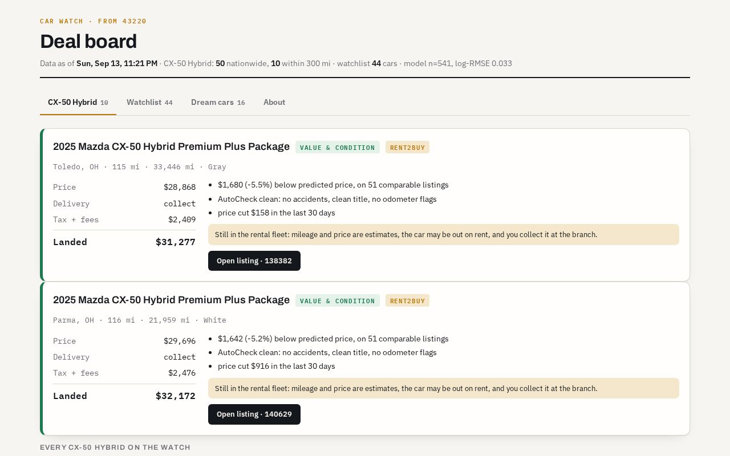The image size is (730, 456).
Task: Click 'price cut $916 in the last 30 days'
Action: (x=277, y=367)
